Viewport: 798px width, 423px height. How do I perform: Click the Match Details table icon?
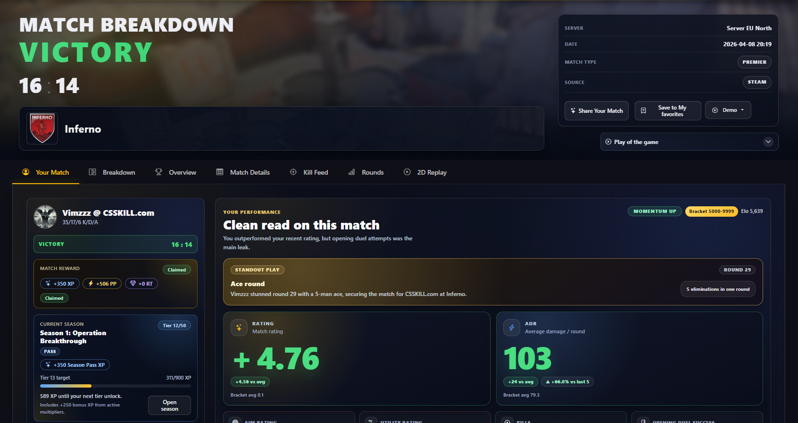tap(220, 172)
